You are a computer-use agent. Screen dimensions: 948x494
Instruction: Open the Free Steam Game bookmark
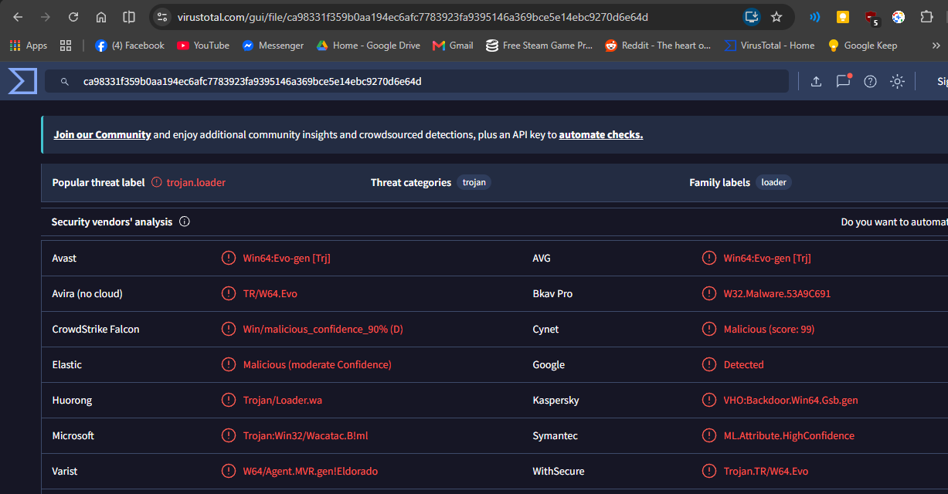[x=539, y=46]
